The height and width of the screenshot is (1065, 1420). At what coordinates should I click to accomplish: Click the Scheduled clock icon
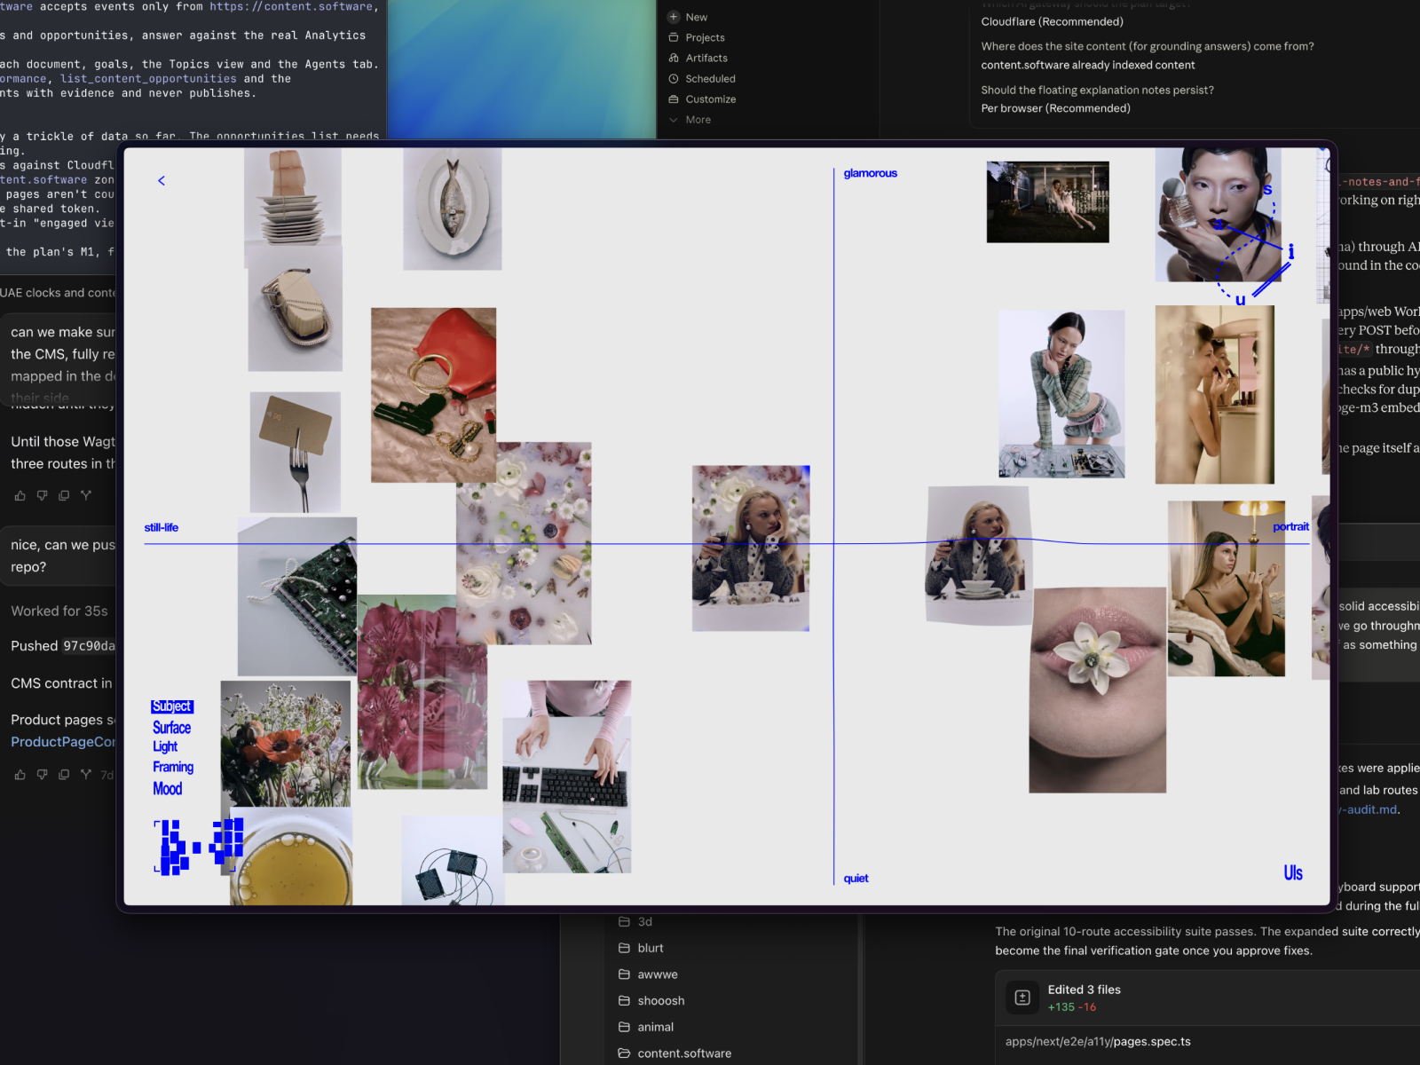[x=674, y=78]
